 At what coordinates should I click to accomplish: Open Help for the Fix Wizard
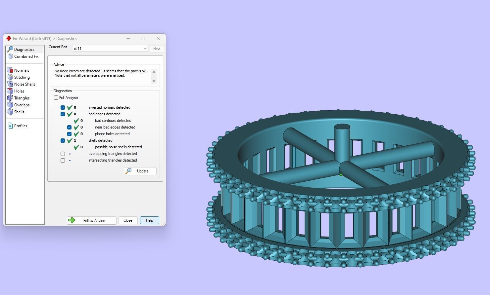pyautogui.click(x=149, y=220)
